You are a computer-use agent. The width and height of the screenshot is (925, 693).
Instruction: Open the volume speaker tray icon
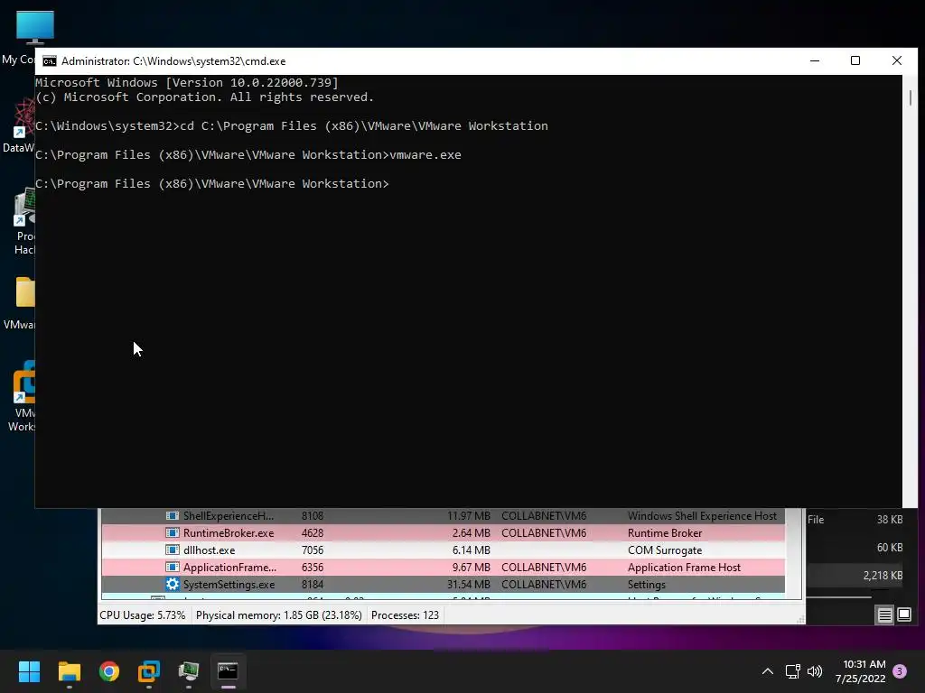(x=815, y=671)
